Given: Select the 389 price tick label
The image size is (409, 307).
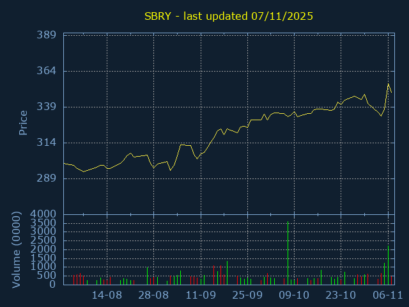Looking at the screenshot, I should pyautogui.click(x=47, y=35).
